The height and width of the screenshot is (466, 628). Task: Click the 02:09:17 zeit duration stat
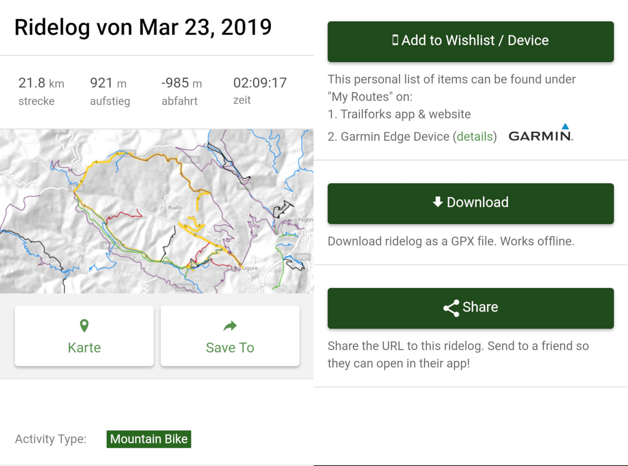(260, 90)
